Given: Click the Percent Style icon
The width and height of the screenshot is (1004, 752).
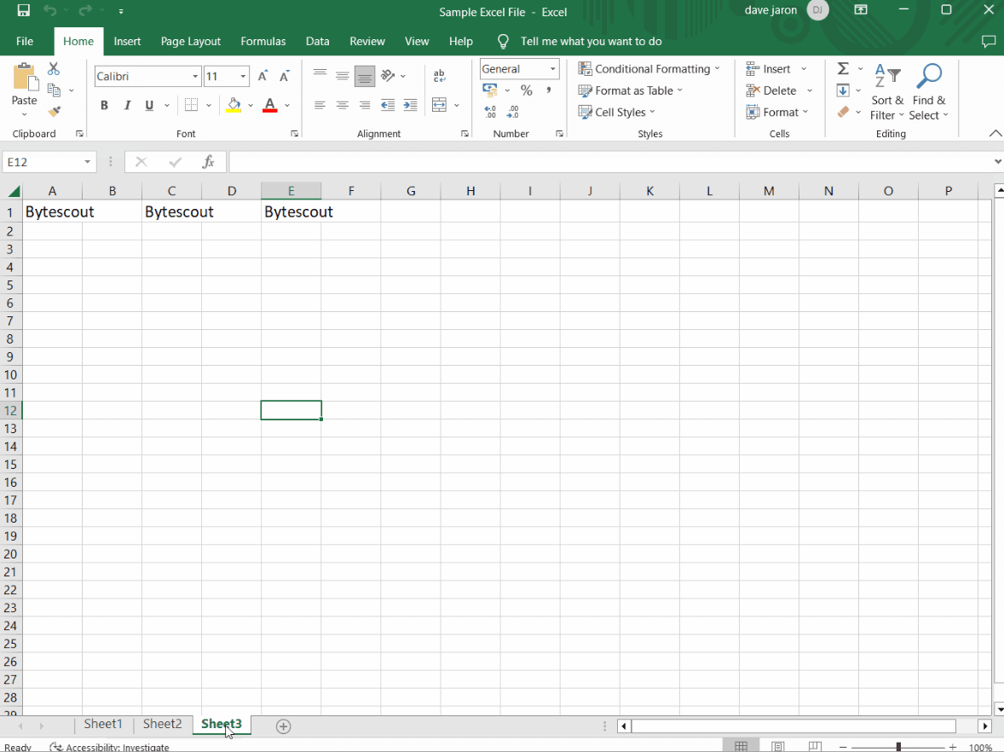Looking at the screenshot, I should [x=526, y=90].
